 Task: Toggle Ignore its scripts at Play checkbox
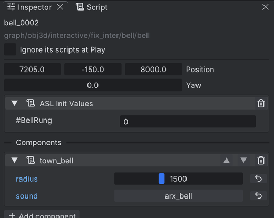pyautogui.click(x=10, y=49)
